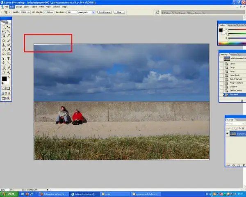
Task: Open the document status bar menu arrow
Action: coord(48,190)
